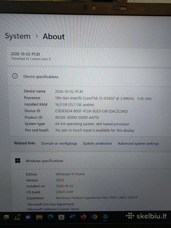The height and width of the screenshot is (228, 171).
Task: Open File Explorer from the taskbar
Action: pyautogui.click(x=39, y=217)
